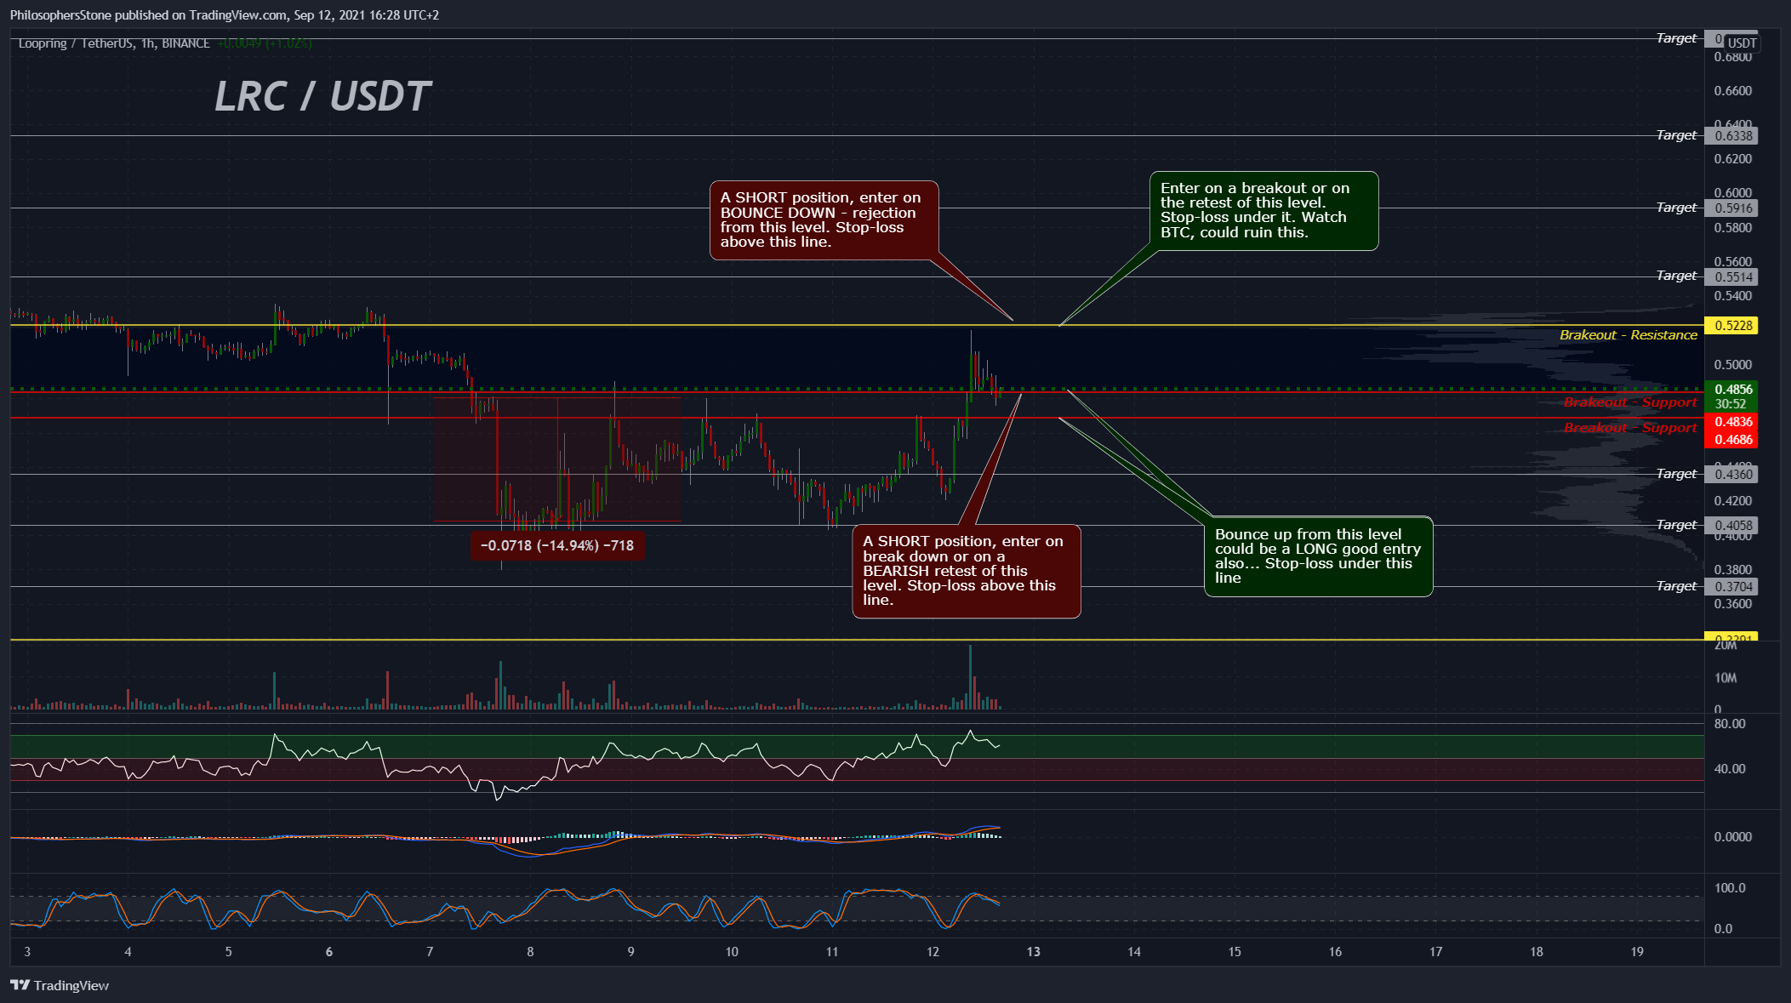Image resolution: width=1791 pixels, height=1003 pixels.
Task: Click date 18 on the time axis
Action: pyautogui.click(x=1537, y=952)
